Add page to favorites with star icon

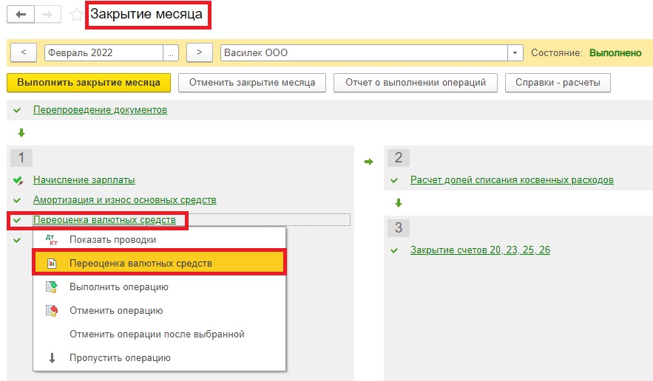click(76, 15)
